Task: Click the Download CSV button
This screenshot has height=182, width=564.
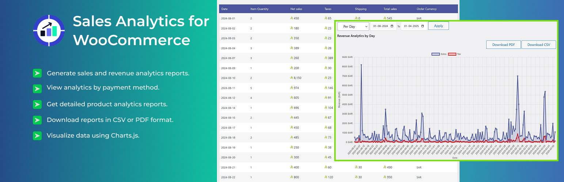Action: [538, 45]
